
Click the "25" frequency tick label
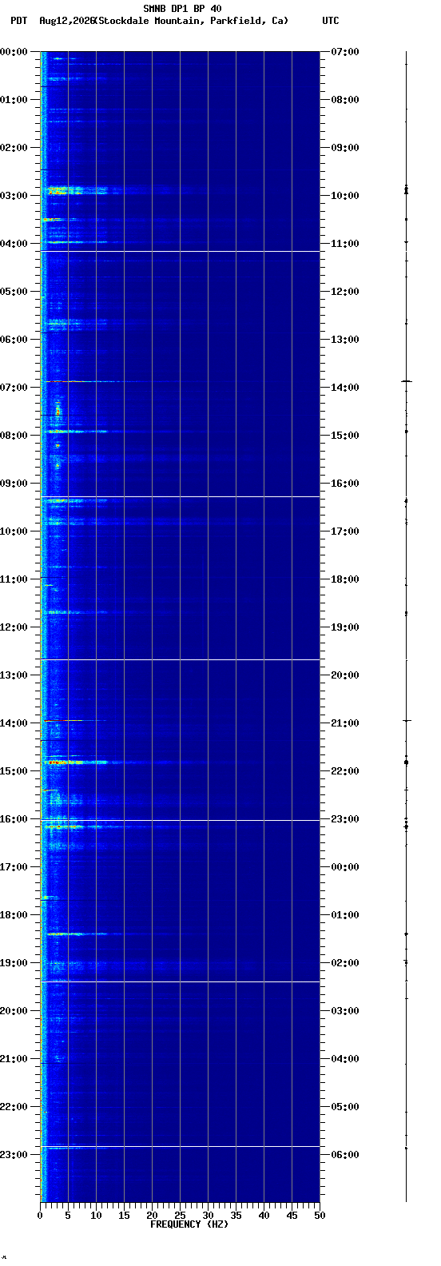[x=180, y=1216]
